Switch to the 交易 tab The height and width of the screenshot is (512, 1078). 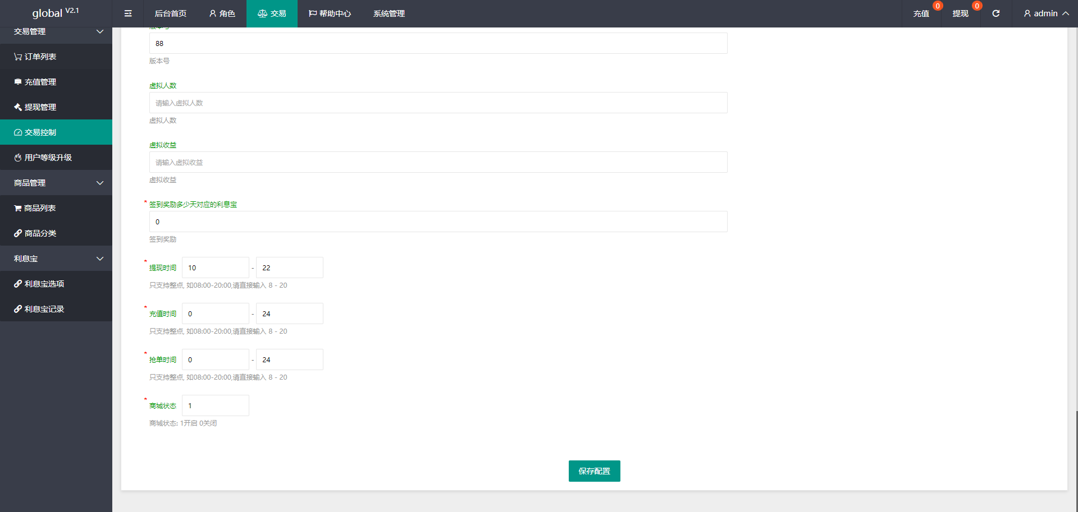point(272,13)
